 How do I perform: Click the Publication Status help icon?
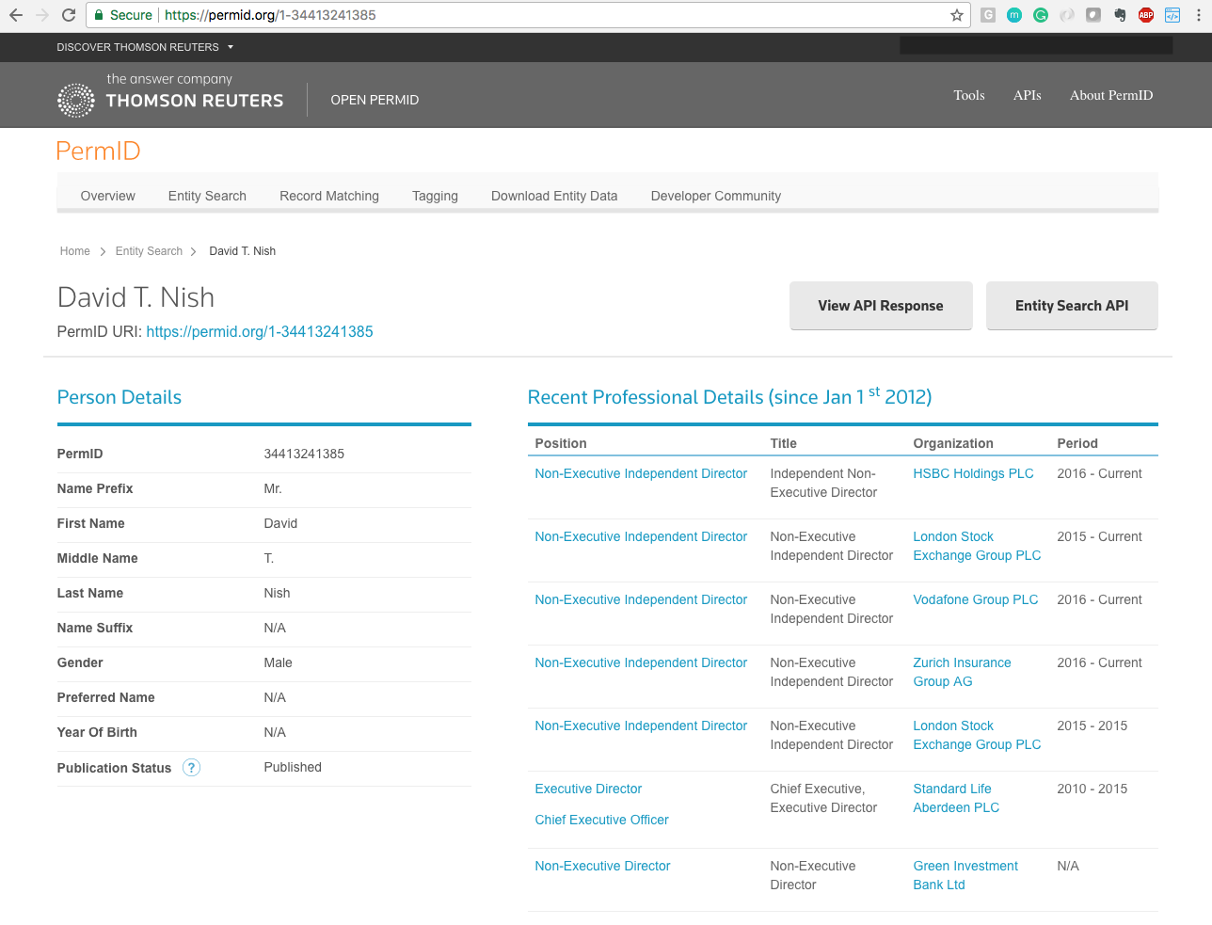tap(191, 768)
